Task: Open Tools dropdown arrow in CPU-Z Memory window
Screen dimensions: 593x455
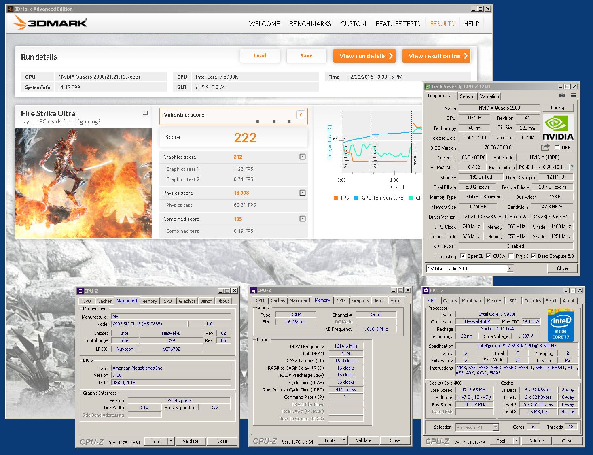Action: (x=344, y=440)
